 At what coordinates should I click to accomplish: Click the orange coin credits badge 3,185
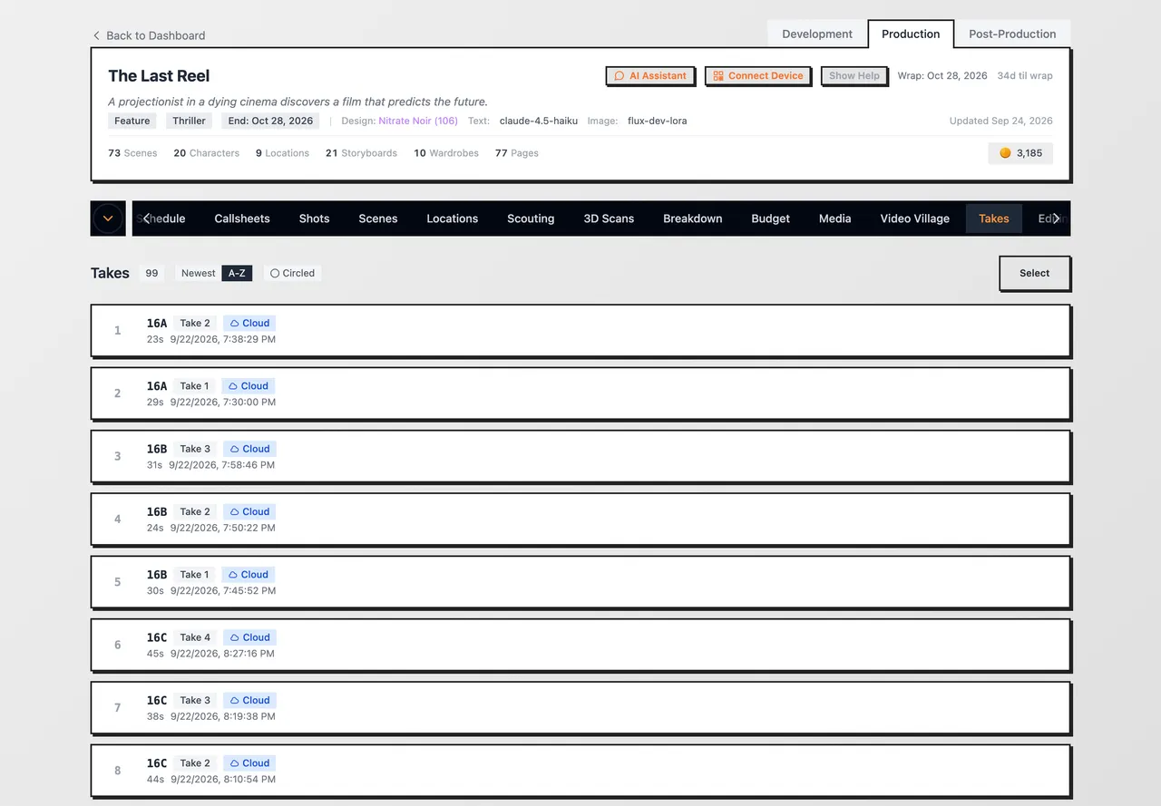1020,153
